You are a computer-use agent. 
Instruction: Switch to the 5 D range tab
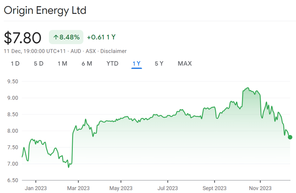pyautogui.click(x=39, y=64)
